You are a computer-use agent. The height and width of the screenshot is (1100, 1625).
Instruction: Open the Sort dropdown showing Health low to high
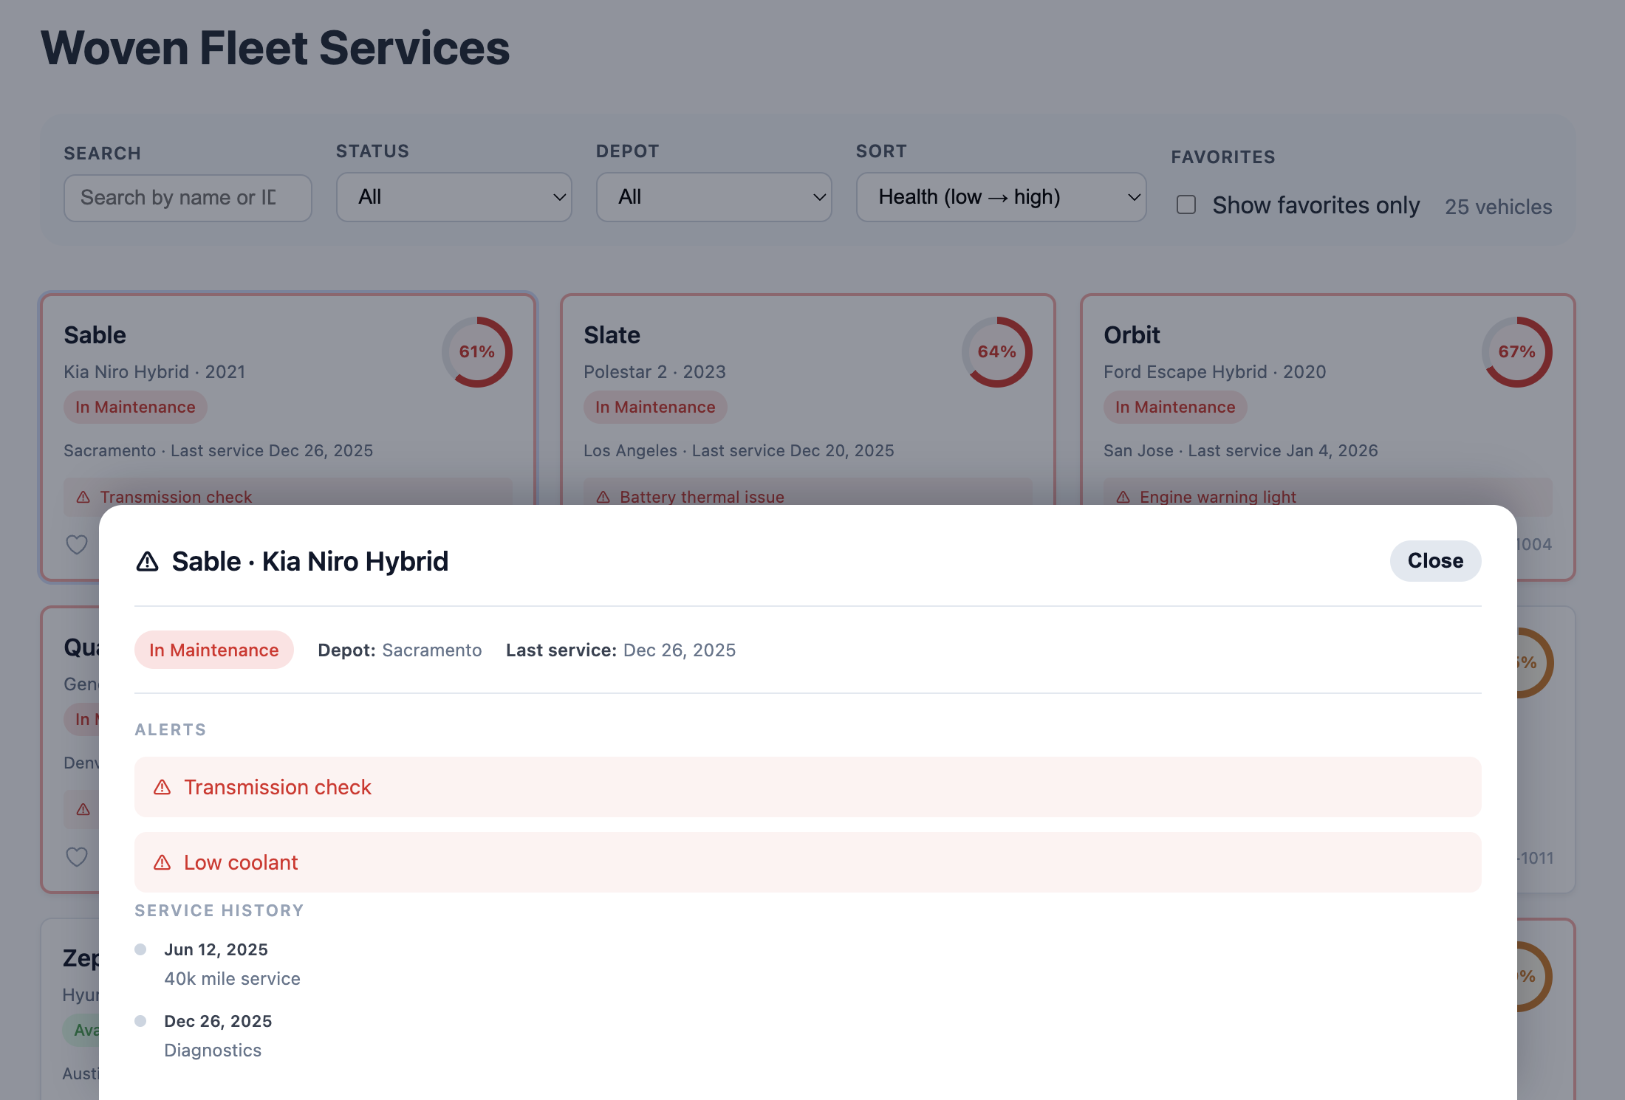(1001, 197)
